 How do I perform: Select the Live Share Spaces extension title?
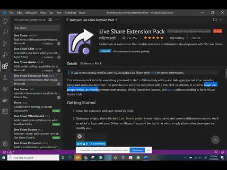(26, 129)
